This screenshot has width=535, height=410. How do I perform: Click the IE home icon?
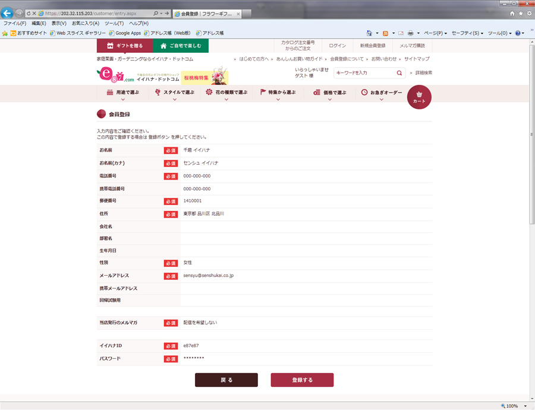click(x=512, y=13)
